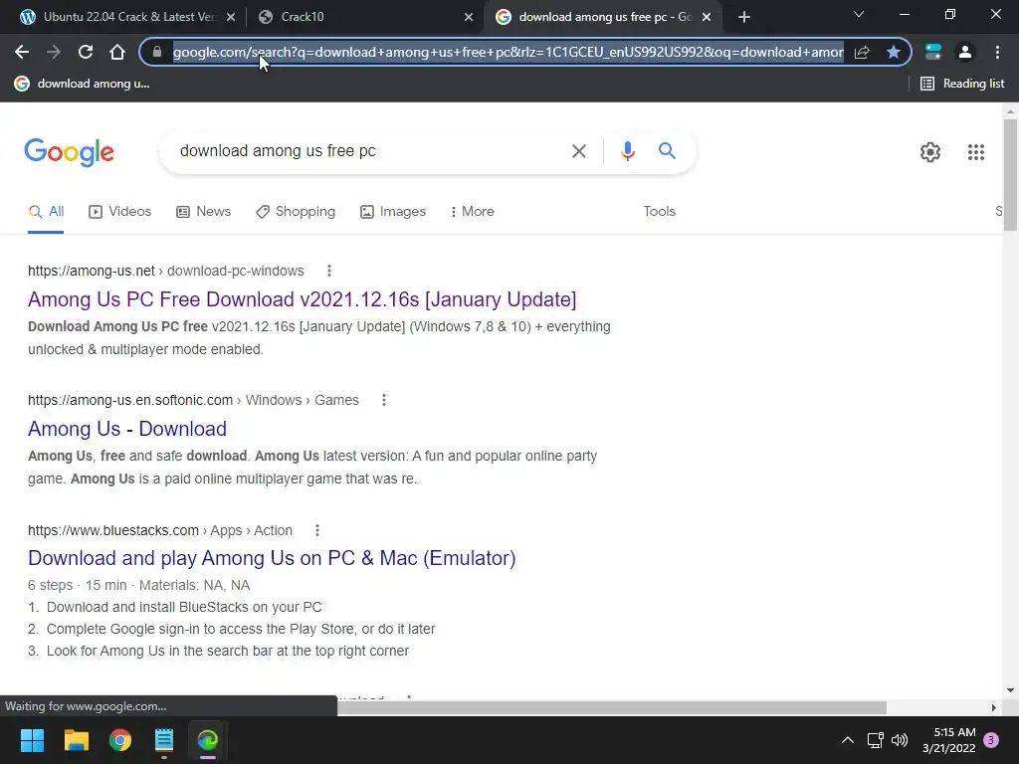
Task: Close the Ubuntu 22.04 Crack tab
Action: pos(231,17)
